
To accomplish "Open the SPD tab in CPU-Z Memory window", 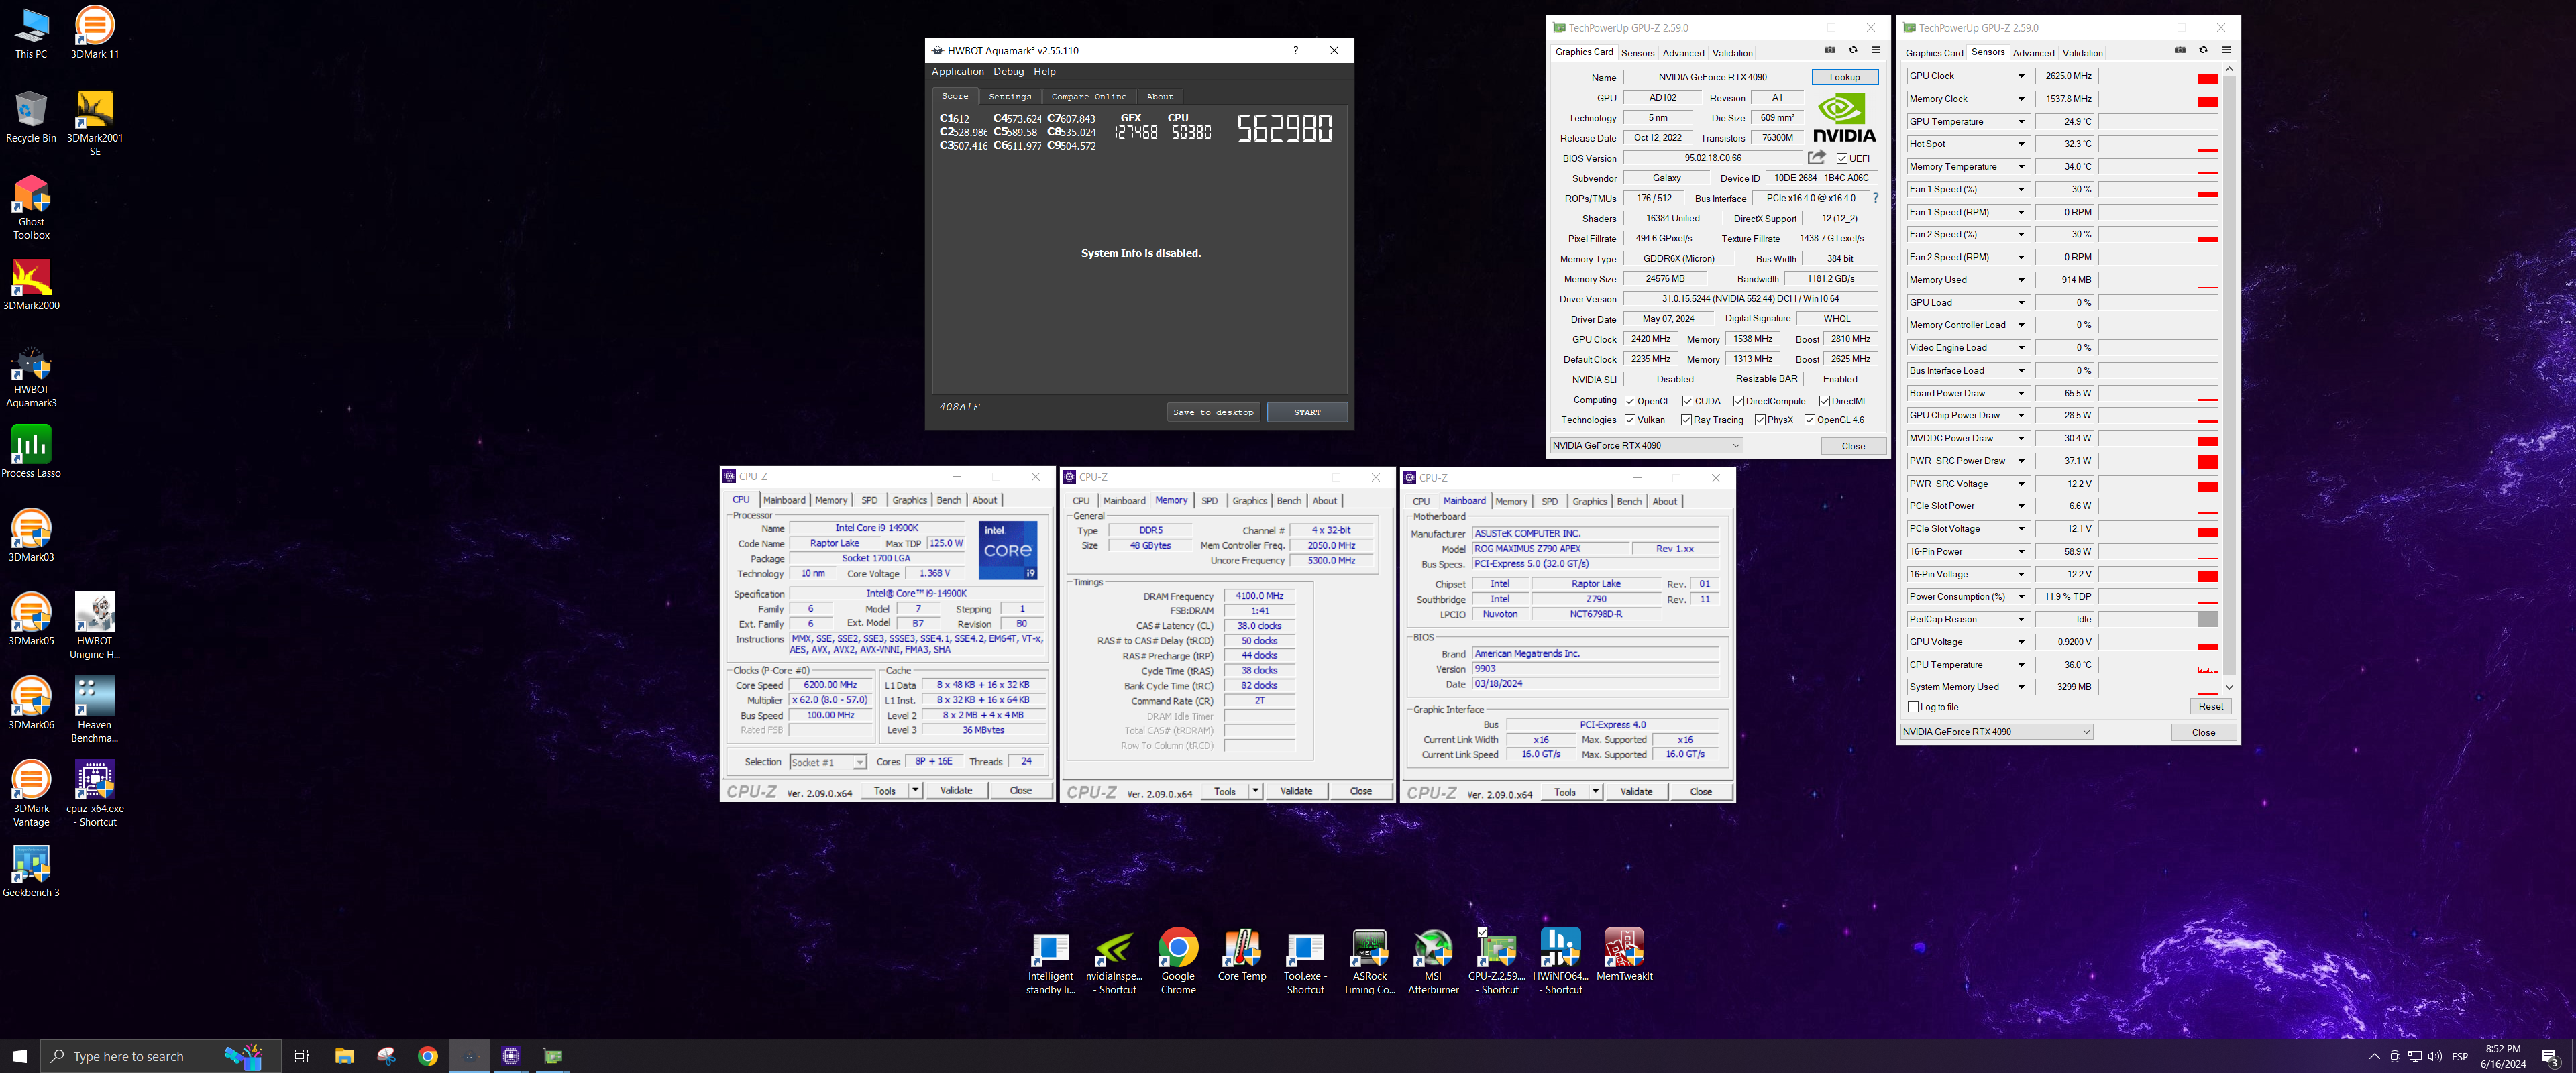I will 1209,501.
